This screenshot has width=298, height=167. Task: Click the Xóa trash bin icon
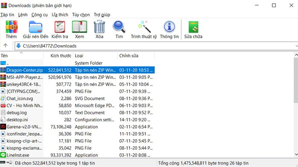(99, 27)
